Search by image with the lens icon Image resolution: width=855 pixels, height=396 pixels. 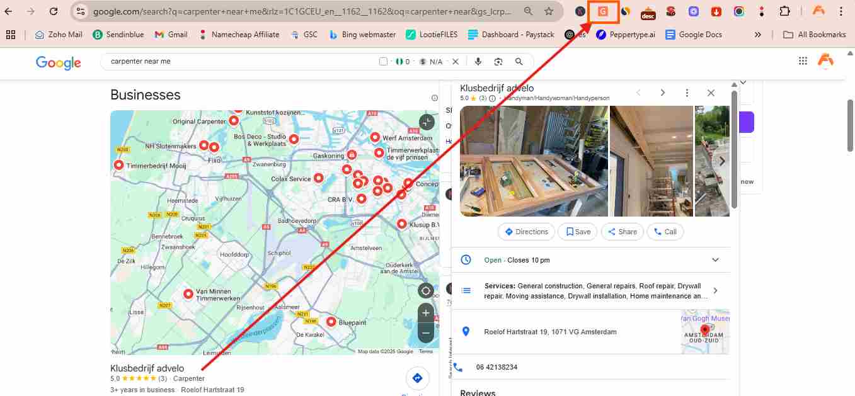click(498, 62)
